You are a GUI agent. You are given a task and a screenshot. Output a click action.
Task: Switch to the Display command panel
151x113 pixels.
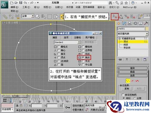pyautogui.click(x=141, y=24)
